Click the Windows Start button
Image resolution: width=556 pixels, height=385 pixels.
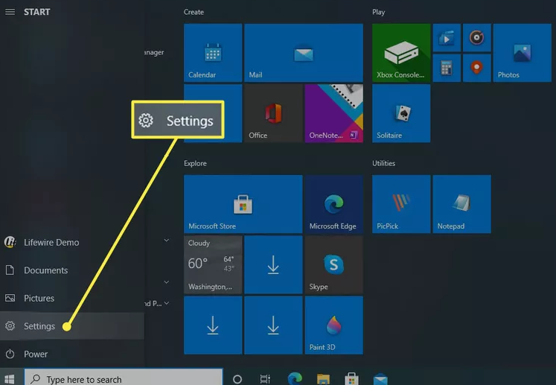click(10, 379)
